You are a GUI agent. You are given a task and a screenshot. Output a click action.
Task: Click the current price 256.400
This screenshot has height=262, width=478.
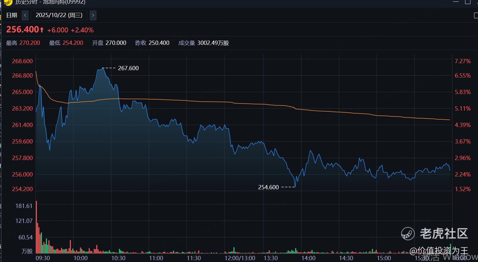tap(23, 29)
